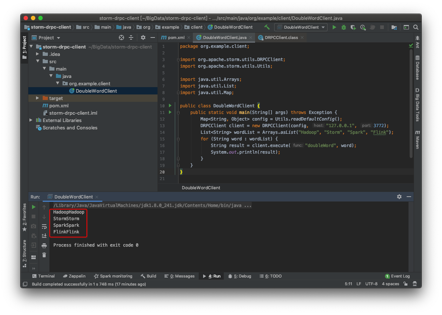Open Project panel settings gear
This screenshot has width=442, height=315.
click(143, 37)
